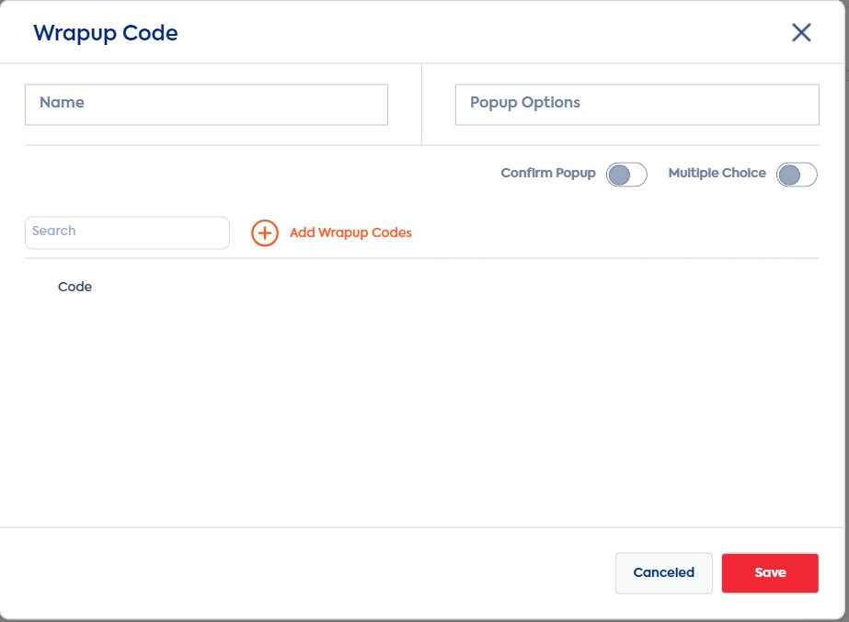This screenshot has height=622, width=849.
Task: Click the Wrapup Code dialog title
Action: pos(106,33)
